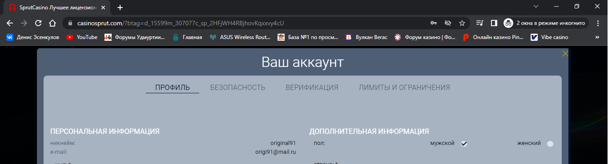
Task: Open the Денис Эсенкулов VK bookmark
Action: coord(32,37)
